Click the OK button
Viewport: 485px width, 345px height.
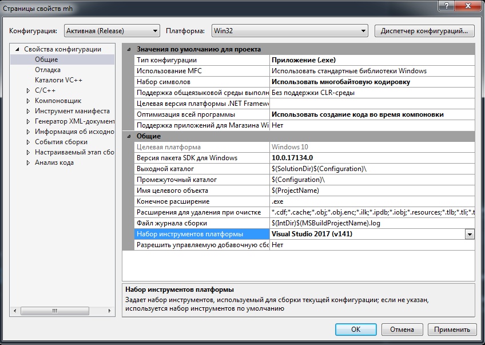(x=355, y=330)
